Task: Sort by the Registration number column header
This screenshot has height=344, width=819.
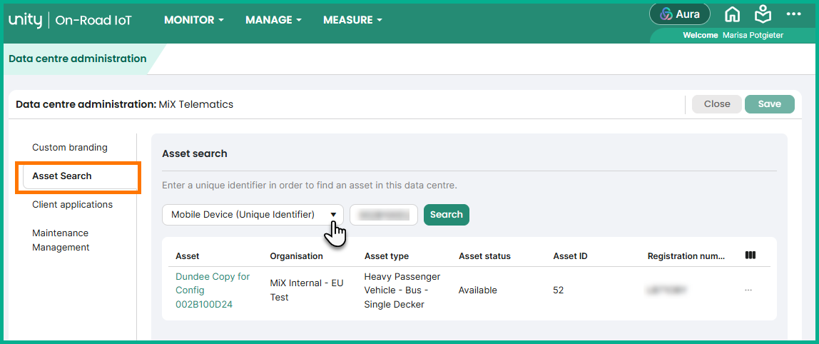Action: (686, 256)
